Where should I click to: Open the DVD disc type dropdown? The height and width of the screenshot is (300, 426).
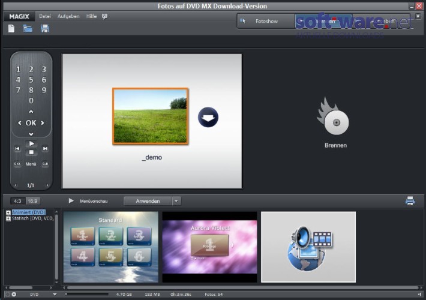(55, 294)
